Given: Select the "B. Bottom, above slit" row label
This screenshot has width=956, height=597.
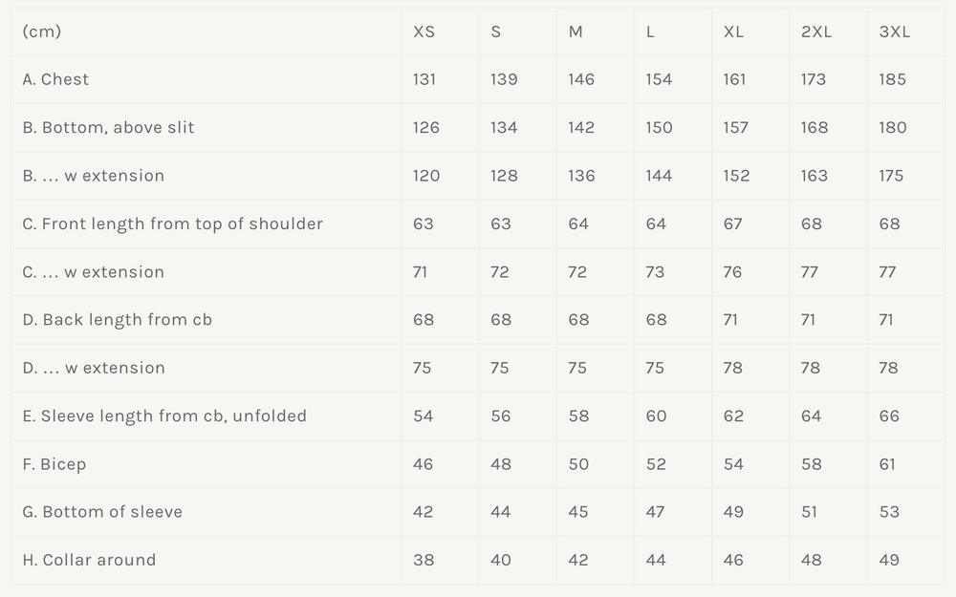Looking at the screenshot, I should [x=108, y=127].
